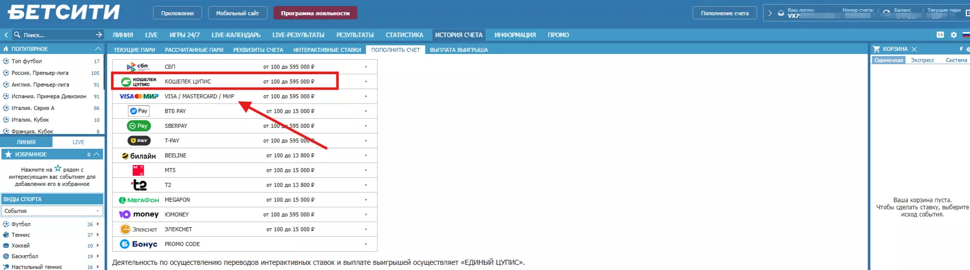Open the ПРОМО menu item
970x270 pixels.
(558, 35)
